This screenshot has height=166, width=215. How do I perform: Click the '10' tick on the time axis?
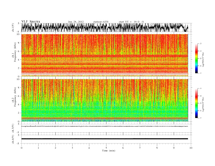click(191, 148)
